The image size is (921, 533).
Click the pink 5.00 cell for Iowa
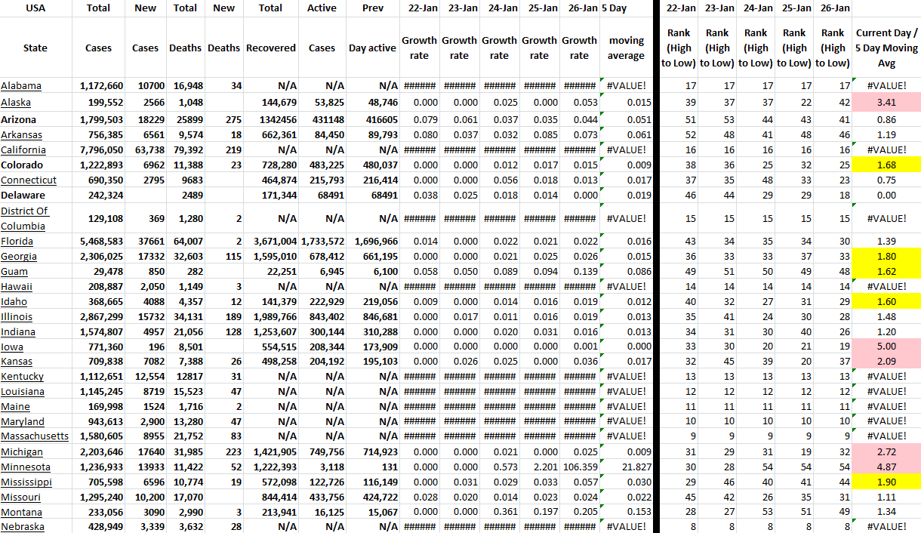pos(886,347)
